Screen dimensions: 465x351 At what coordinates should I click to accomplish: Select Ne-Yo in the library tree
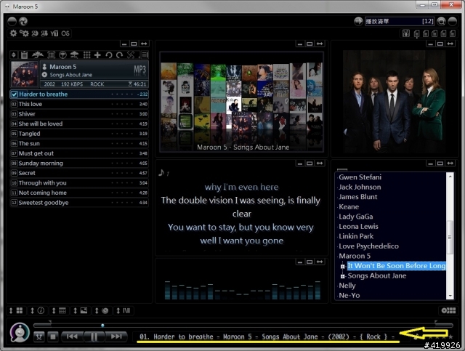point(349,296)
